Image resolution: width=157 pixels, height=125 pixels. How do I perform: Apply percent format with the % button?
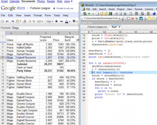(34, 21)
